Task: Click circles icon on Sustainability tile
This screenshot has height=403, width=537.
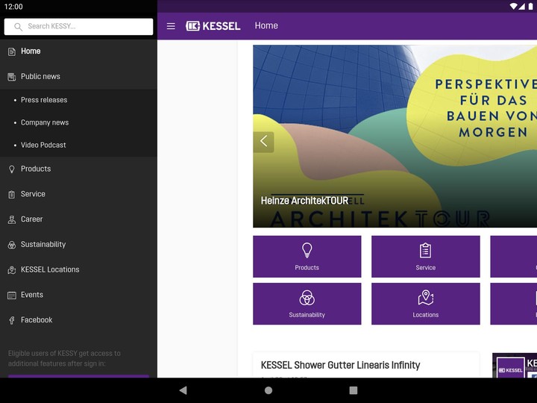Action: point(307,298)
